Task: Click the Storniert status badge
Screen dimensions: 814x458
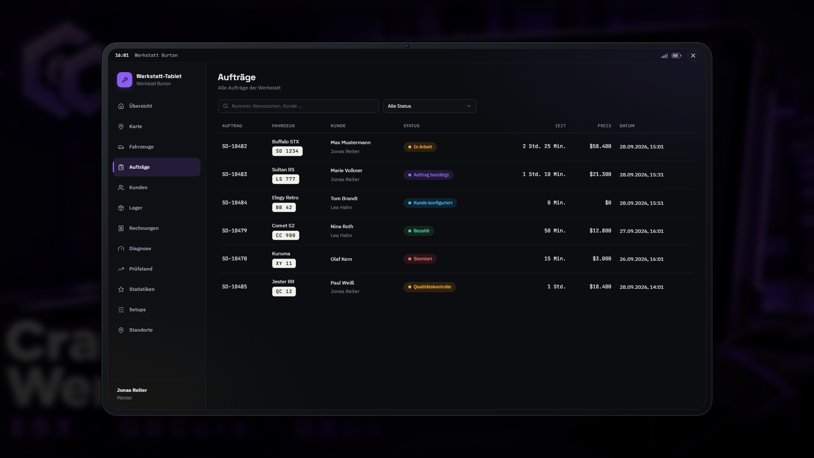Action: coord(420,259)
